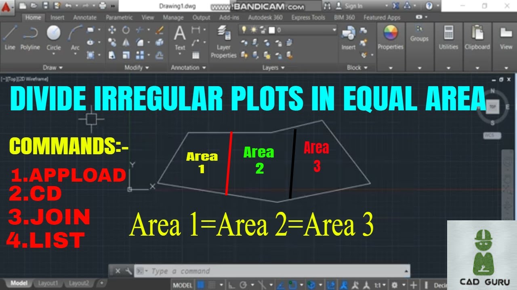Click the Offset tool icon
This screenshot has height=290, width=517.
160,55
